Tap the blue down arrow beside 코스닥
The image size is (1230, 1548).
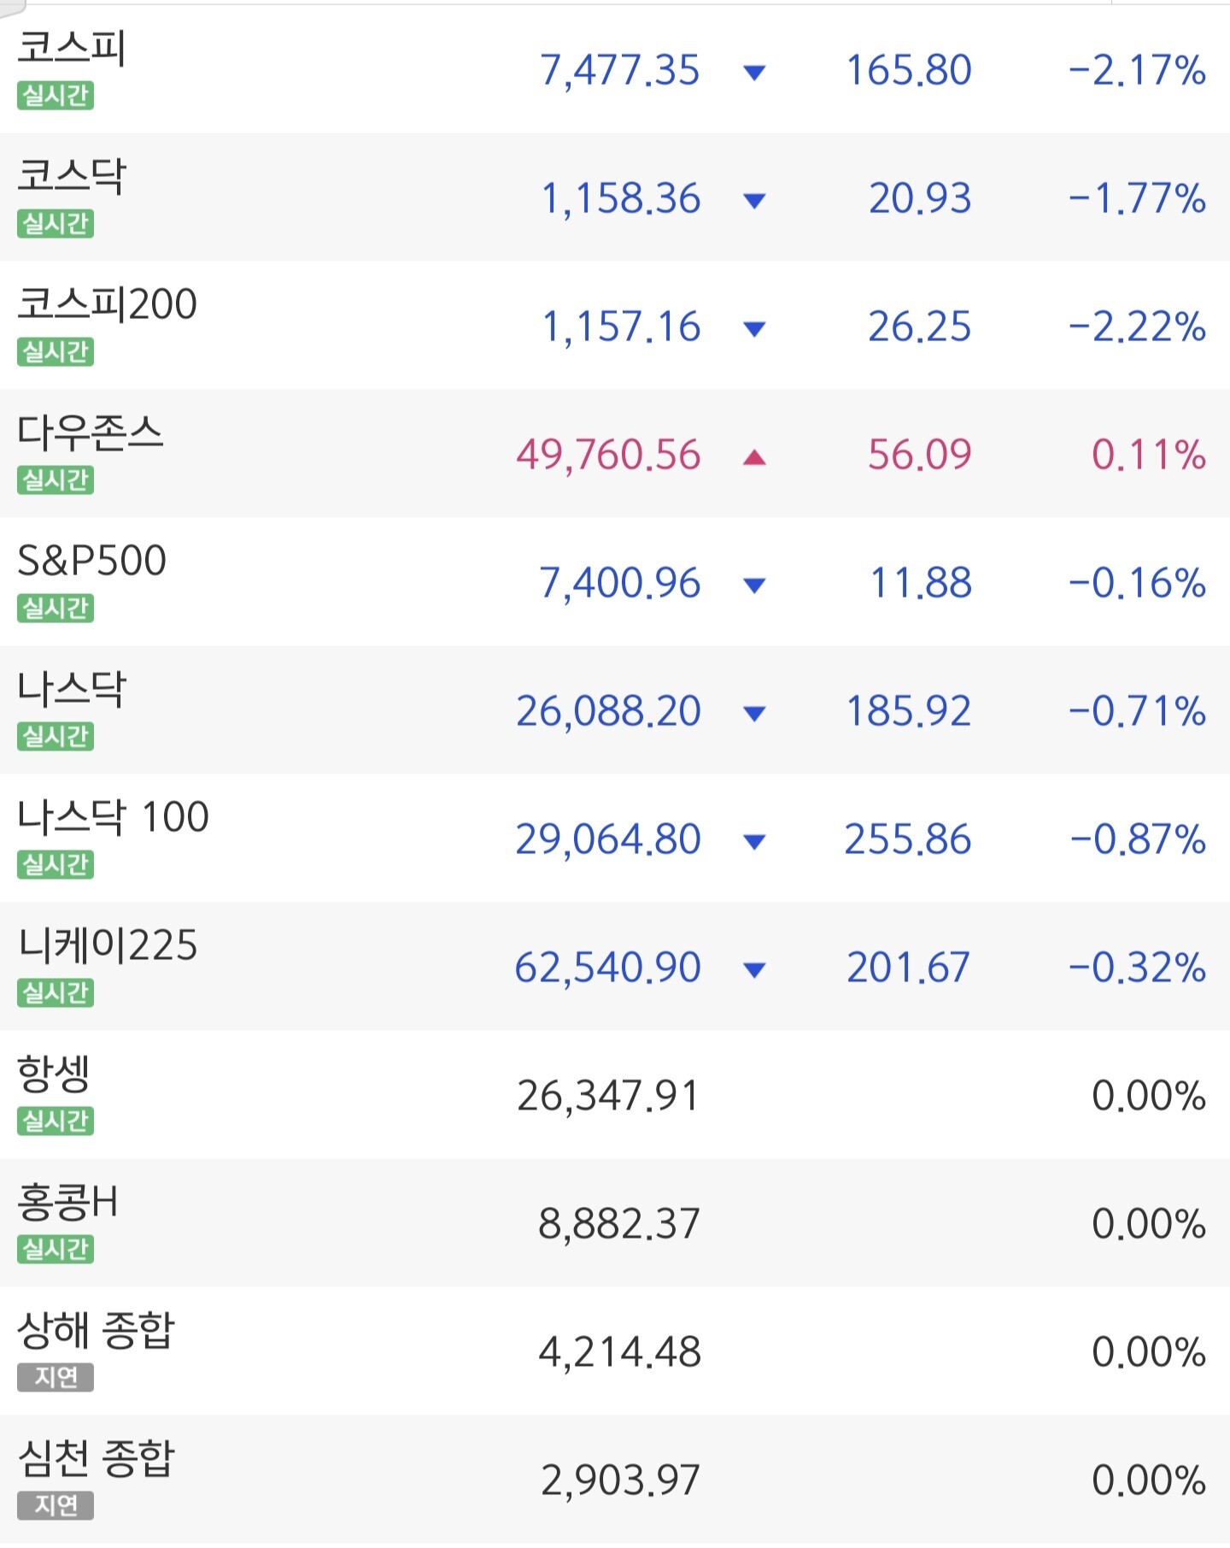tap(754, 201)
